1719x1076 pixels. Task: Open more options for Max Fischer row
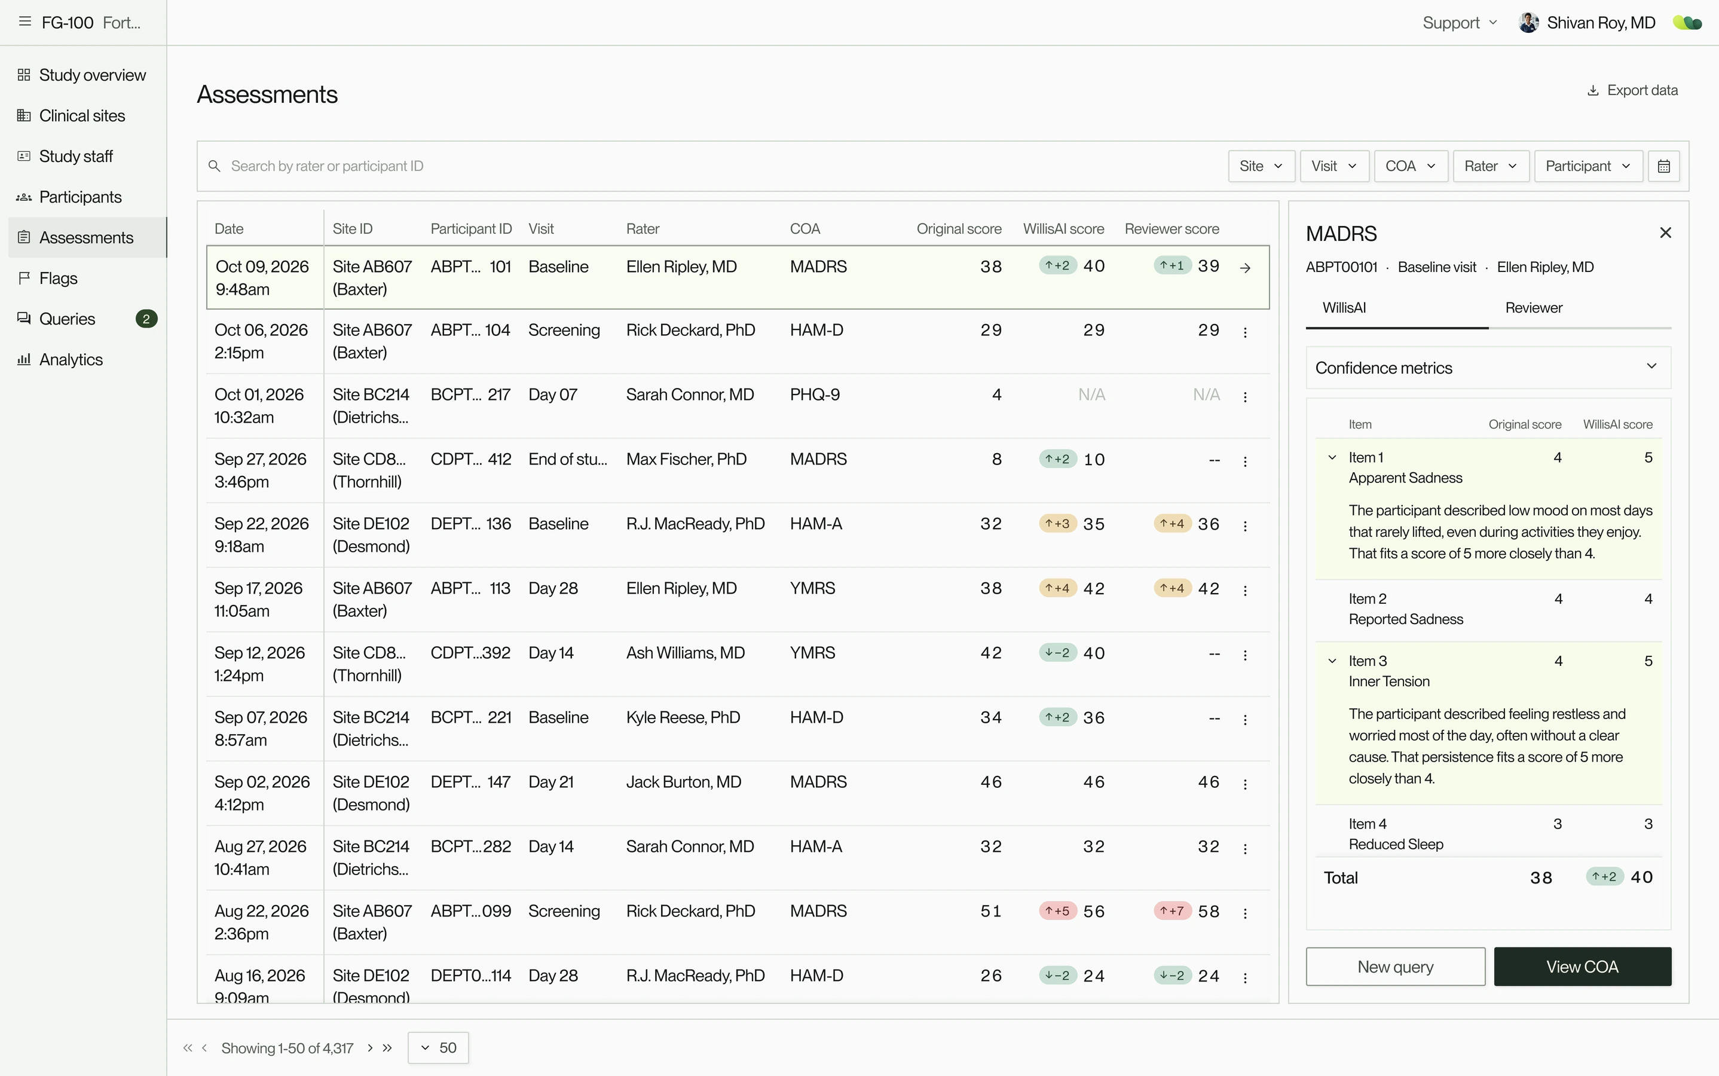[1245, 461]
